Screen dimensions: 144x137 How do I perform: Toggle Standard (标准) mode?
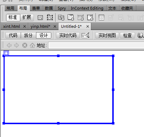(13, 17)
